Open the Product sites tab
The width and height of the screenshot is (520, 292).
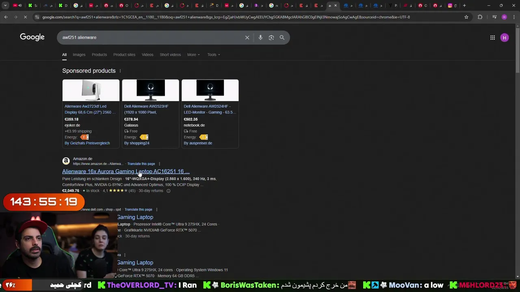pos(124,55)
